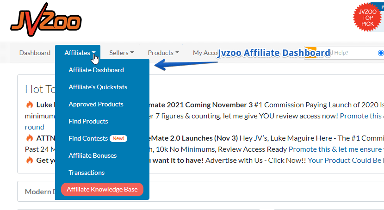The height and width of the screenshot is (210, 384).
Task: Open 'Your Product Could Be' link
Action: (345, 161)
